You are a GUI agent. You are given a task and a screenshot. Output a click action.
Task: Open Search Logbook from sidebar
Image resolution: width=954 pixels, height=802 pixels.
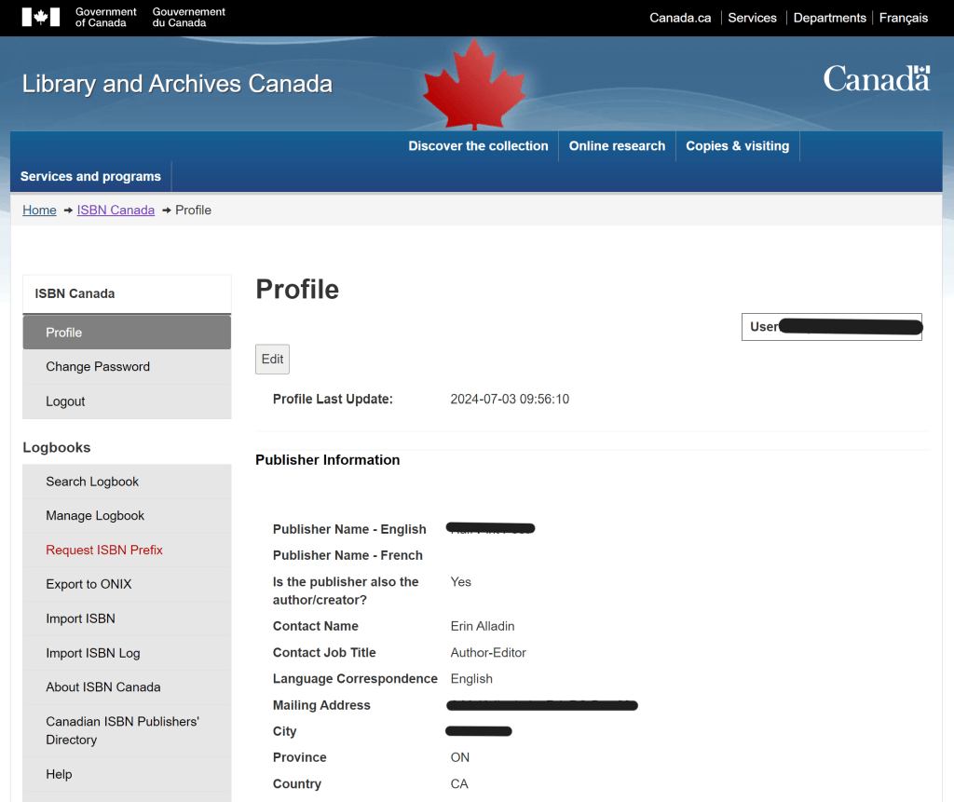coord(92,482)
